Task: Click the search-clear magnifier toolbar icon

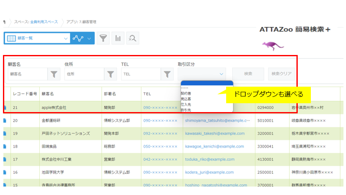Action: (133, 38)
